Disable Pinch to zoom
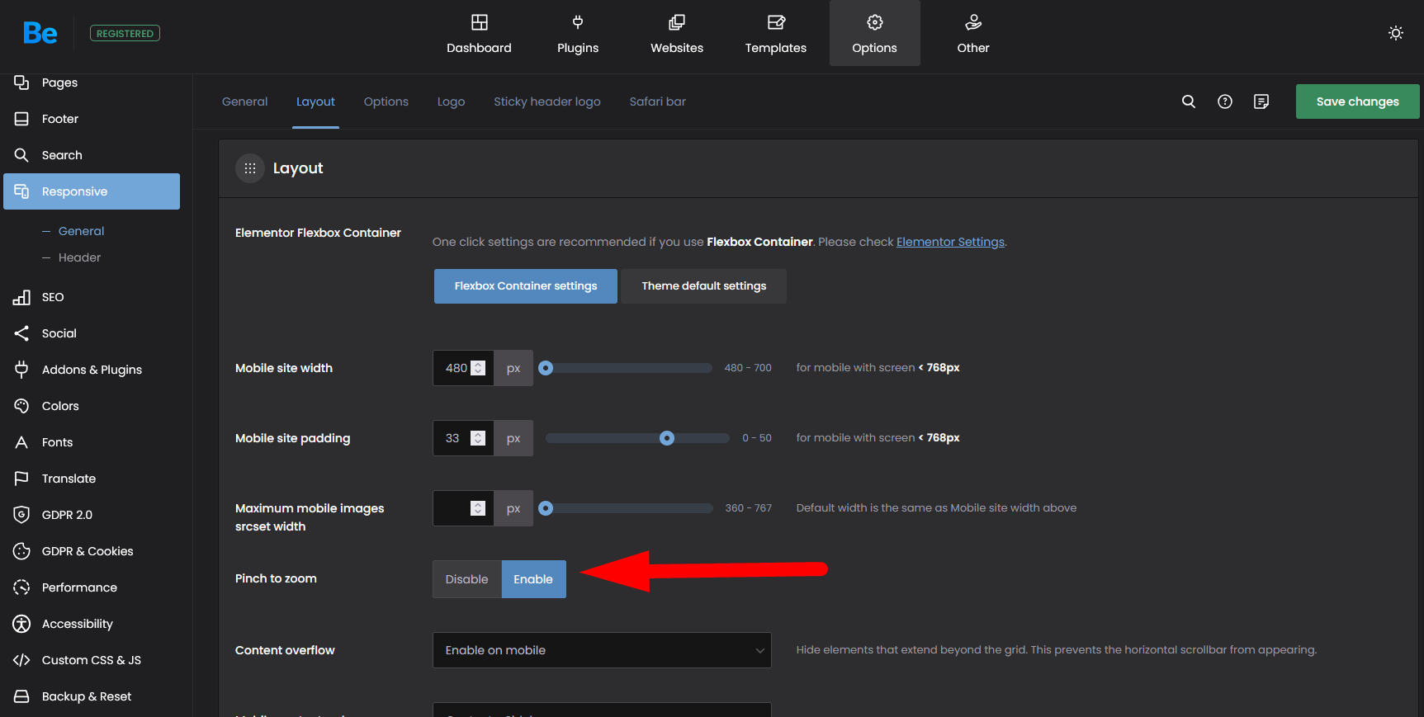 [466, 579]
